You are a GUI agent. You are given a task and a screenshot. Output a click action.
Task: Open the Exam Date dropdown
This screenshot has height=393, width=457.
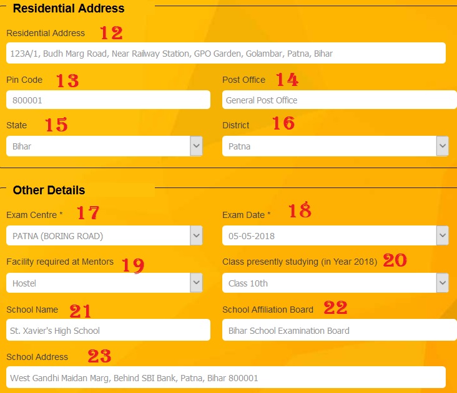click(328, 236)
